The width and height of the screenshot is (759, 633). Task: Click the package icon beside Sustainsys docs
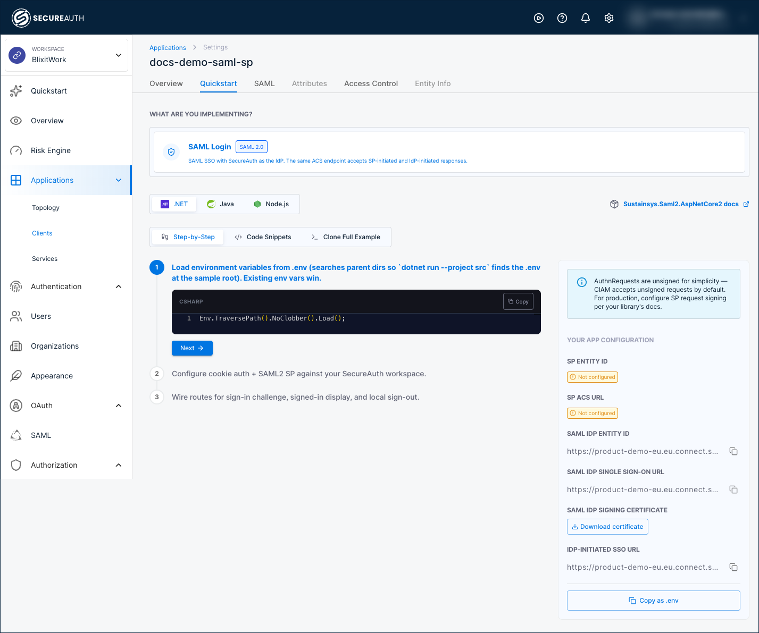[x=614, y=204]
